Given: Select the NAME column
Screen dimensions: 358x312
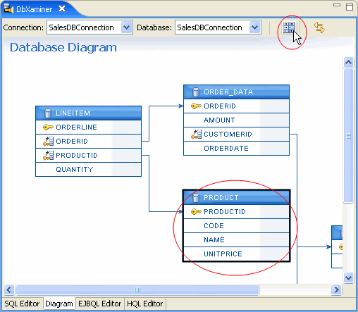Looking at the screenshot, I should tap(236, 240).
